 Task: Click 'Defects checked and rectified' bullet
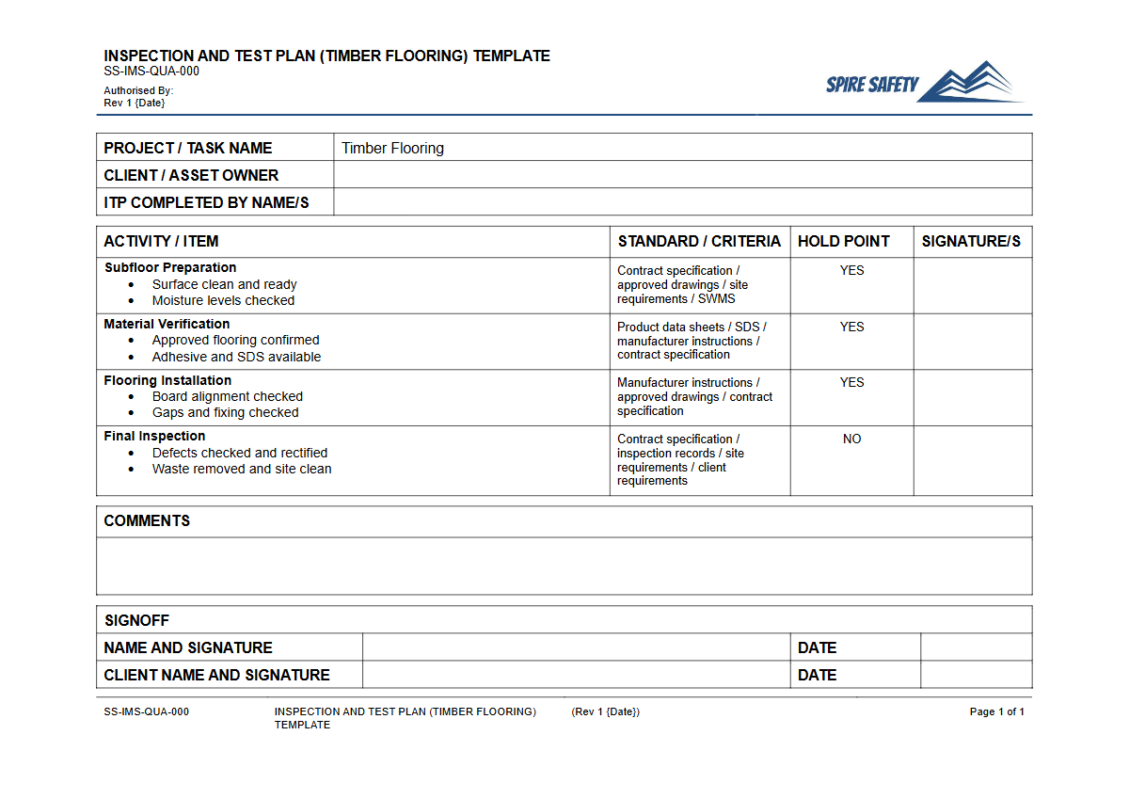coord(240,453)
